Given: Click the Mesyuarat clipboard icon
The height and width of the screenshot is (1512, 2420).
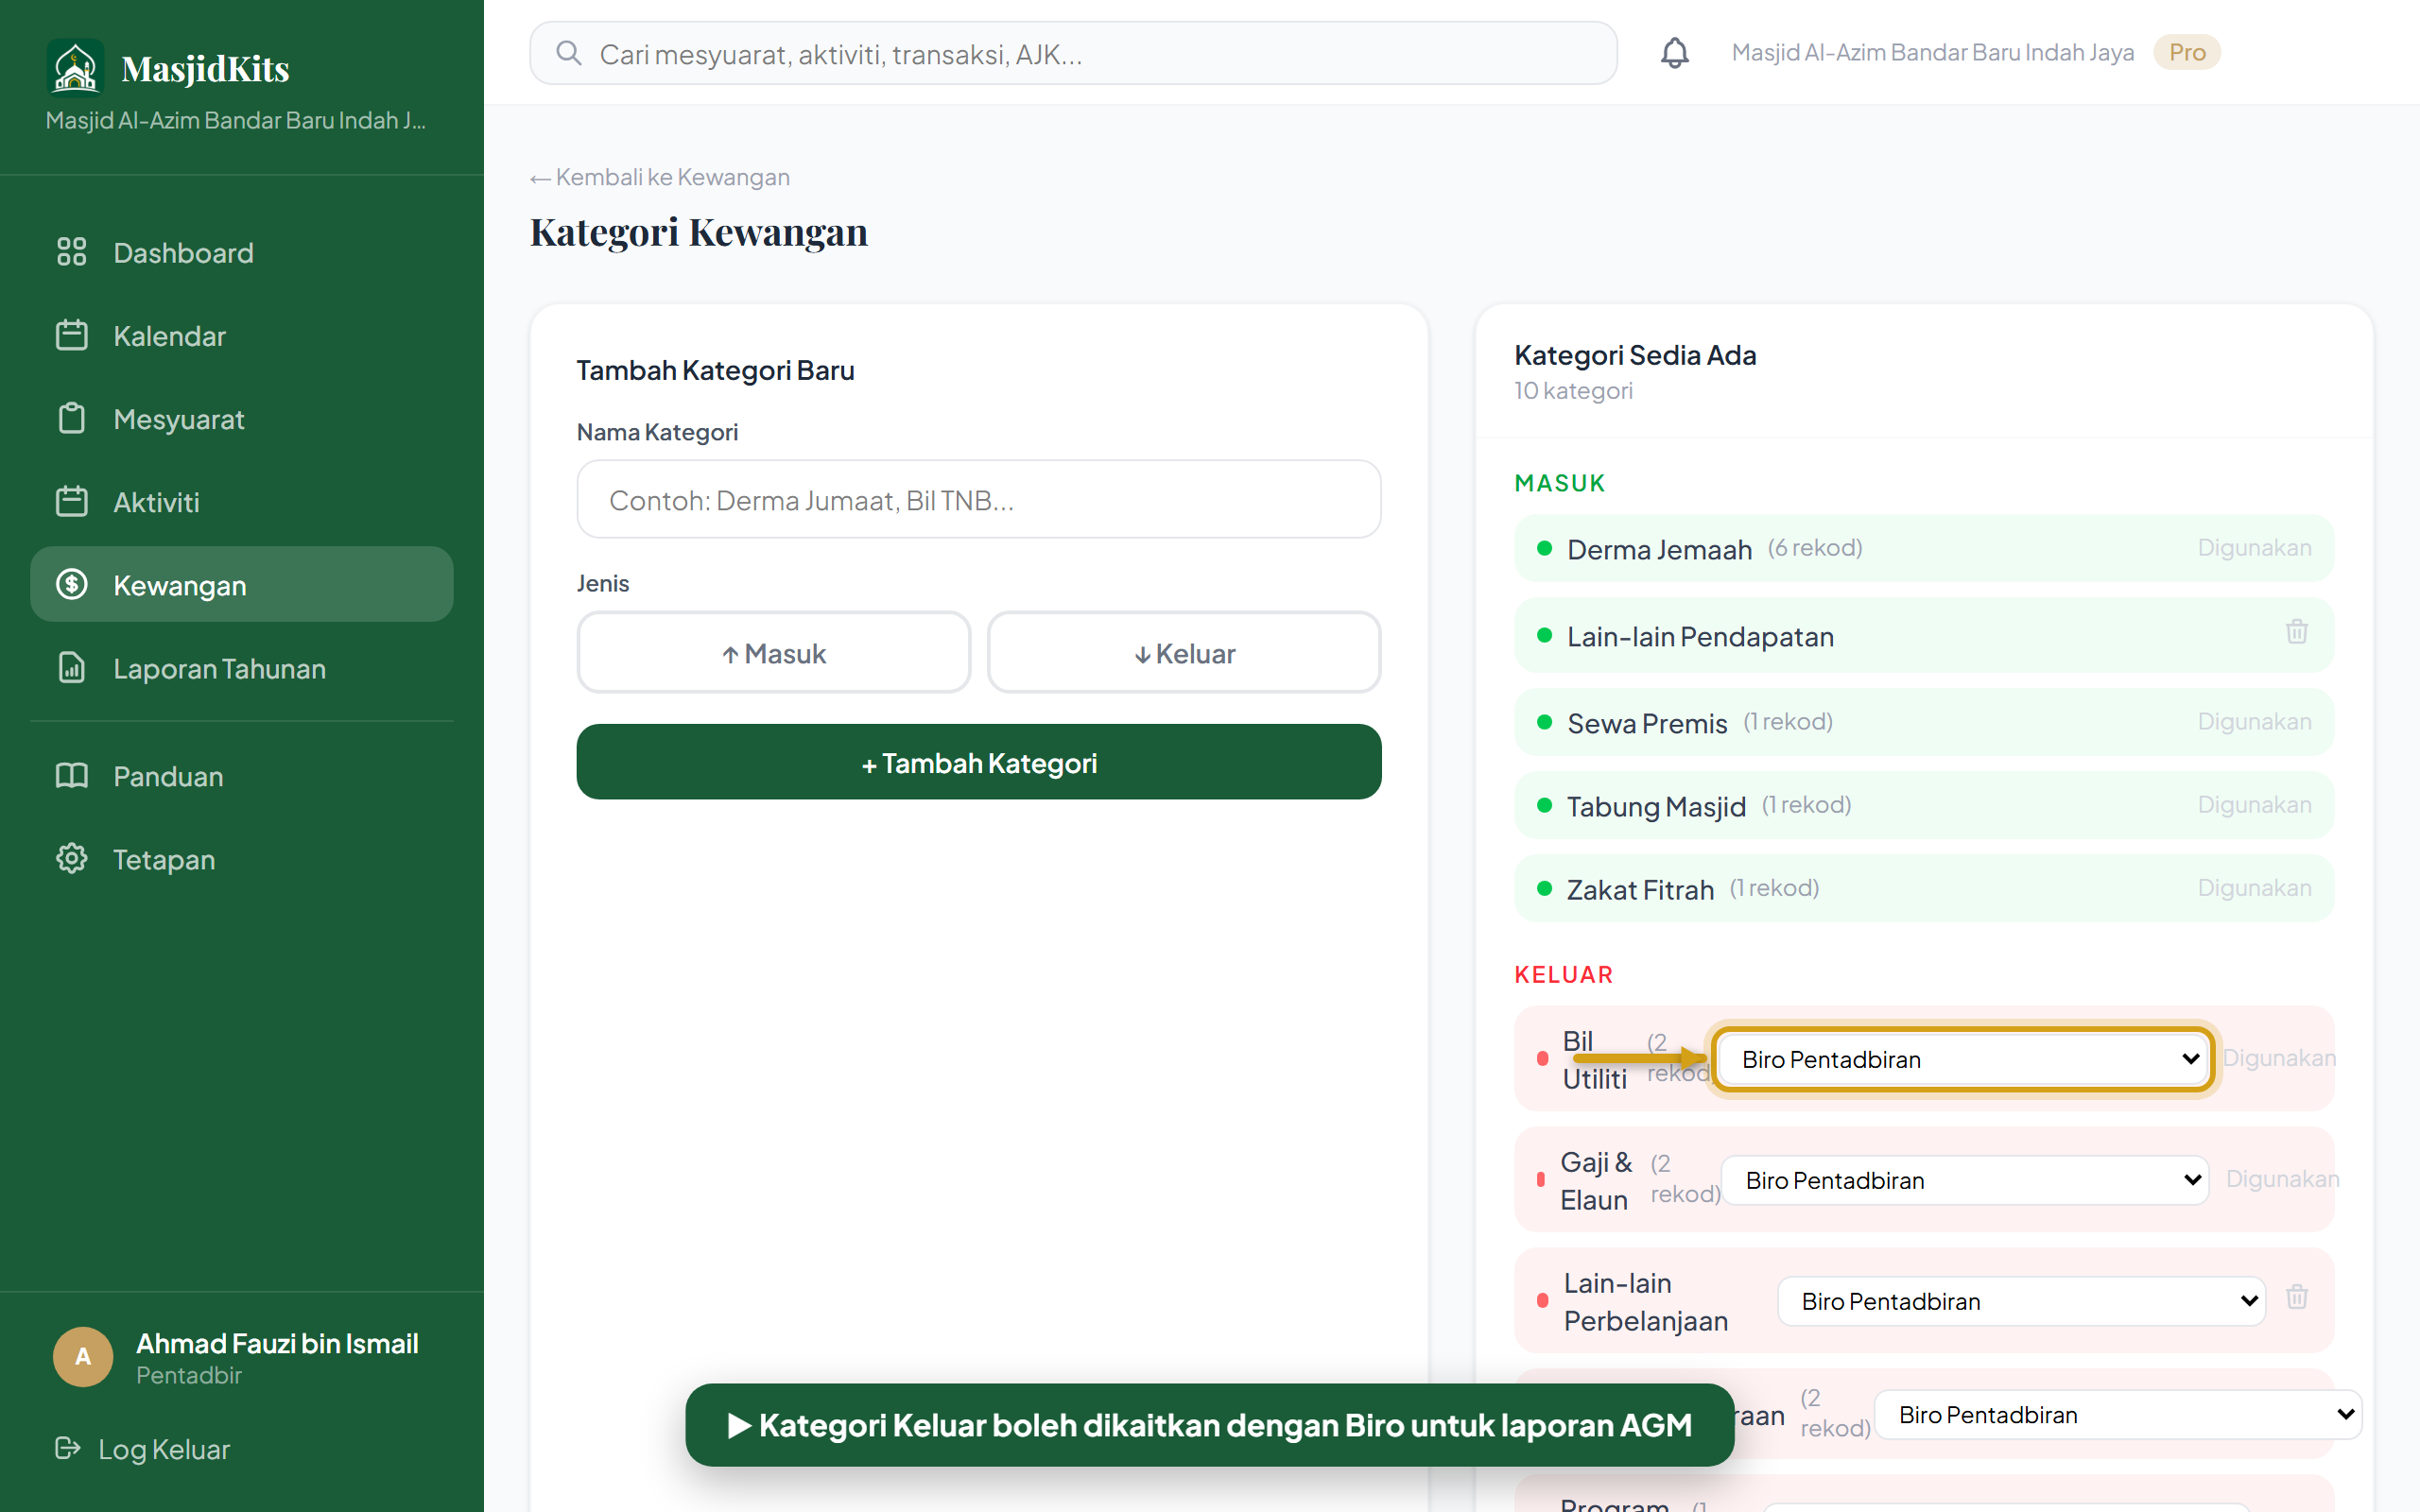Looking at the screenshot, I should click(x=72, y=418).
